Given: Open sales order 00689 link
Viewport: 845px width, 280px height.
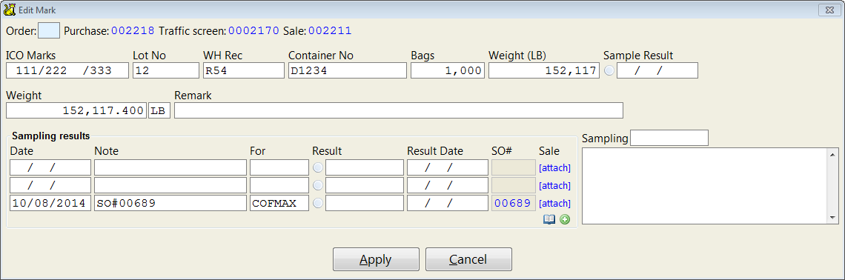Looking at the screenshot, I should click(x=512, y=204).
